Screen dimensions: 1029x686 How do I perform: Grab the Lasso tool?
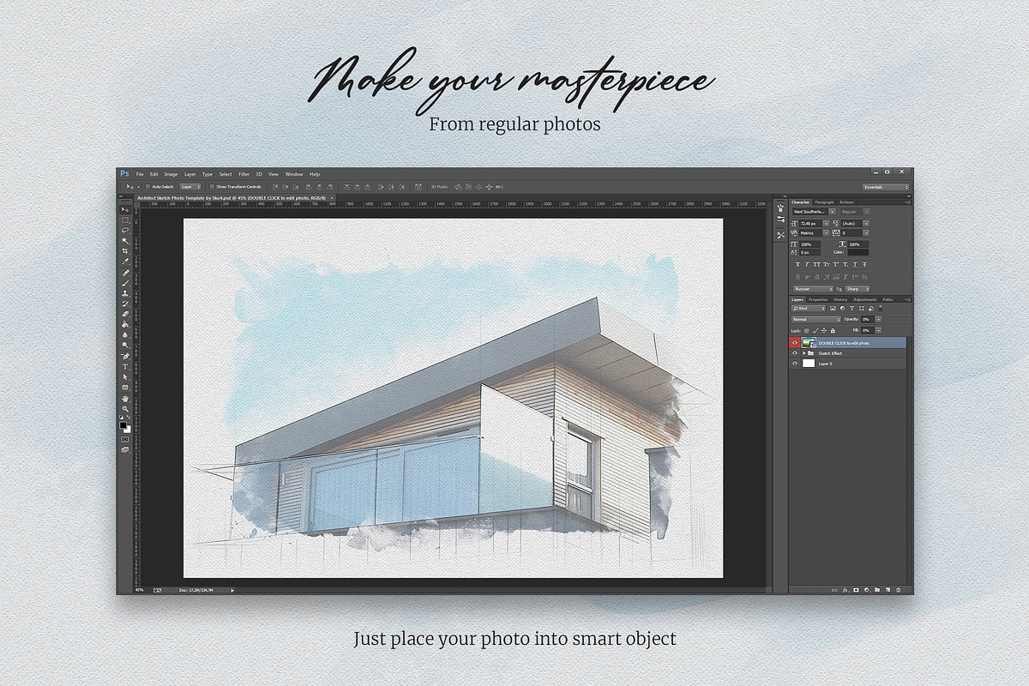pyautogui.click(x=125, y=230)
